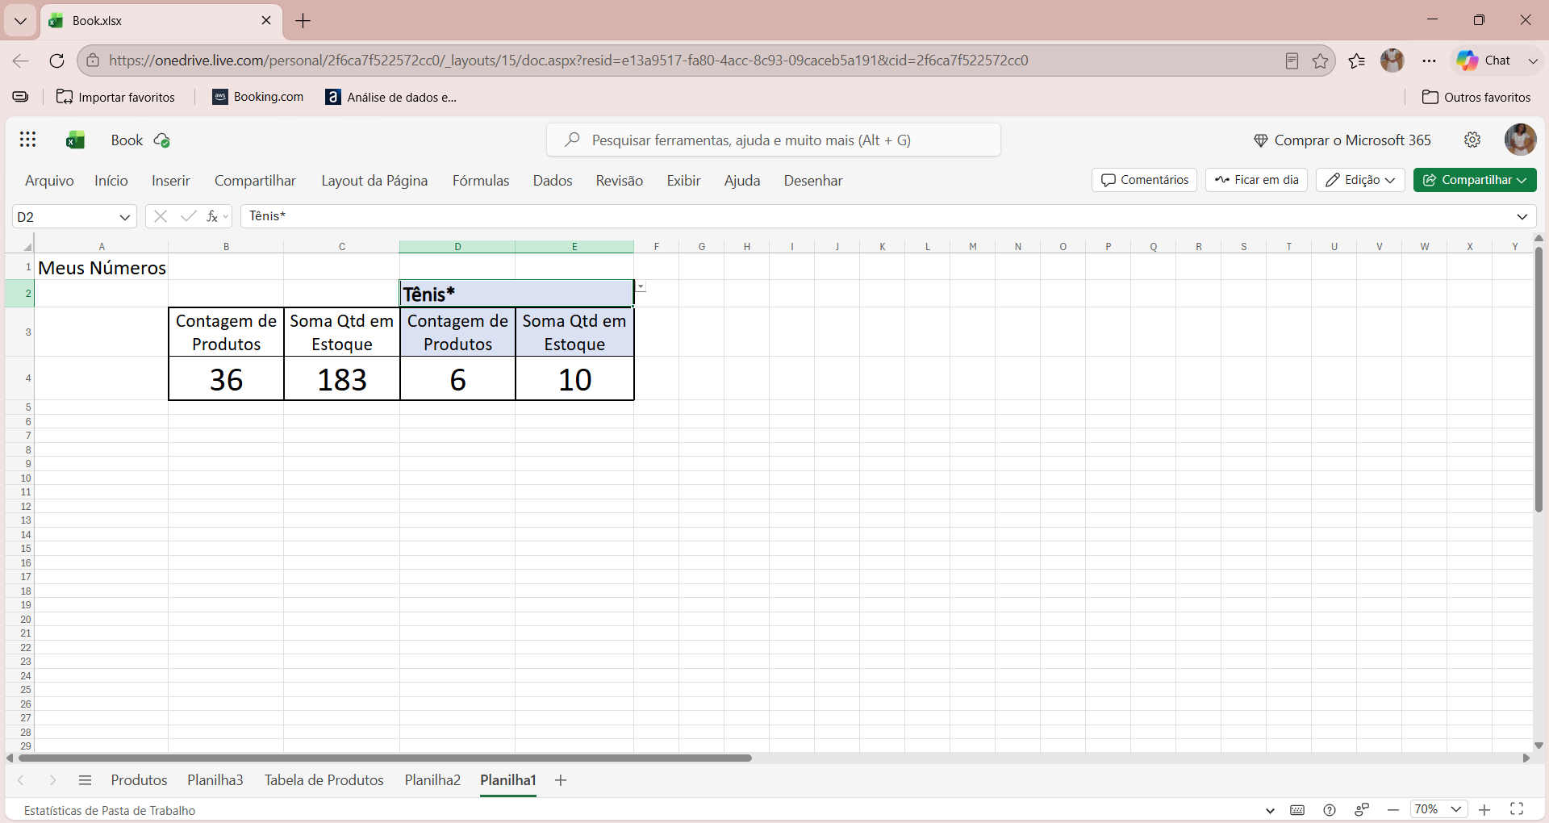
Task: Open the user profile picture in Excel
Action: 1520,140
